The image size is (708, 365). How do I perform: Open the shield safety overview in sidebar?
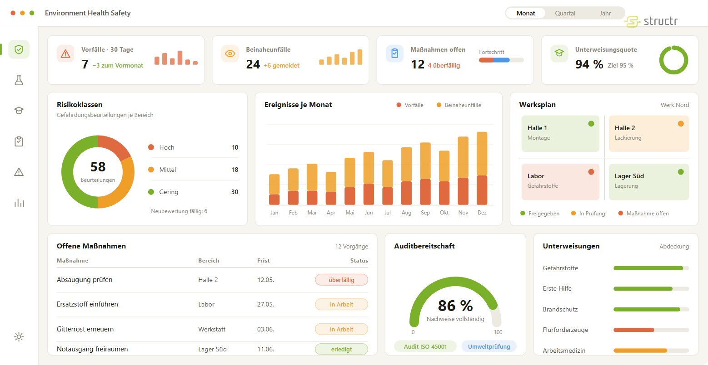point(19,49)
